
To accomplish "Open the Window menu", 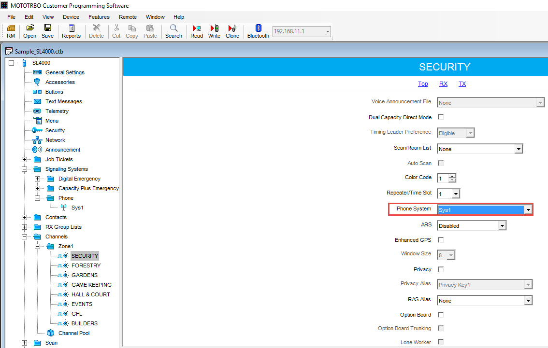I will [x=155, y=17].
